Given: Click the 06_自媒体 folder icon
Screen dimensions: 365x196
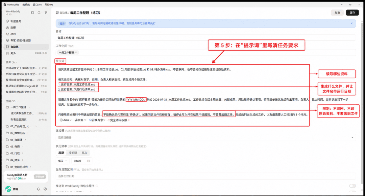Looking at the screenshot, I should (x=7, y=140).
